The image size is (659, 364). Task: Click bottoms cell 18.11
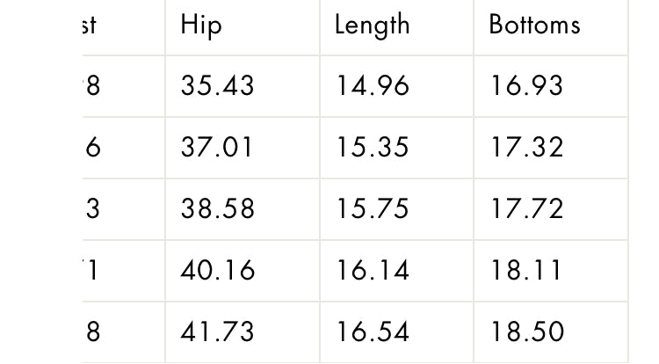click(525, 270)
